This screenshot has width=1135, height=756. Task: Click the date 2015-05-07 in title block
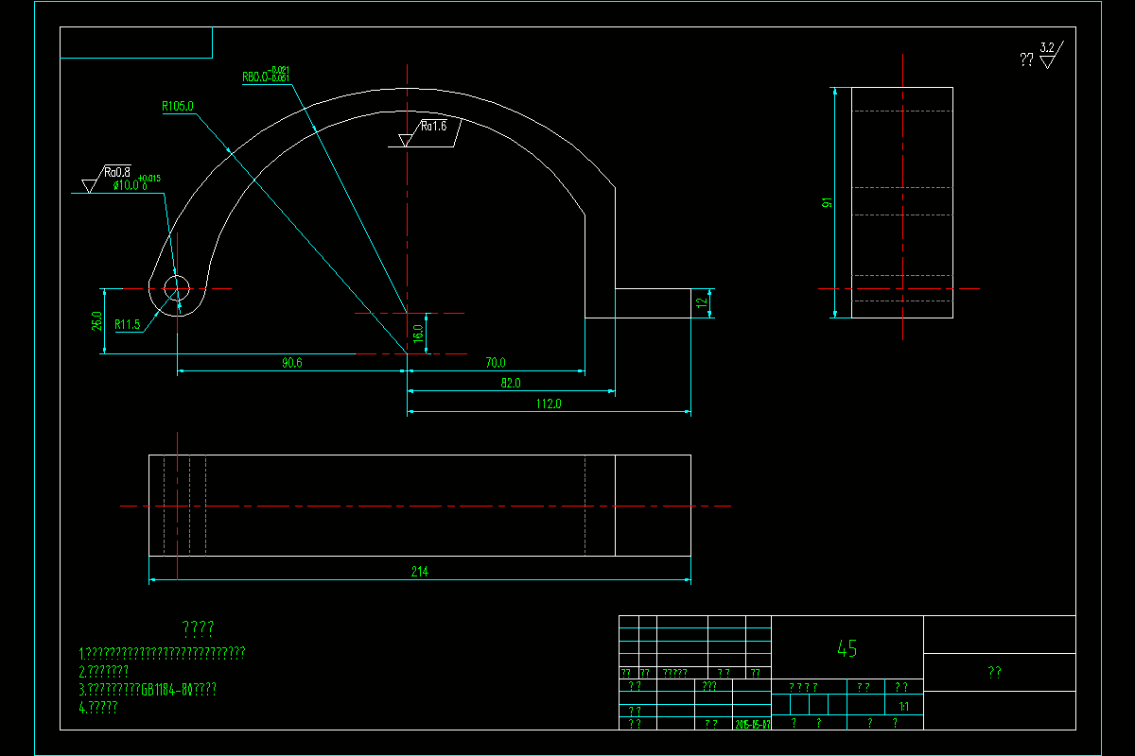point(753,724)
